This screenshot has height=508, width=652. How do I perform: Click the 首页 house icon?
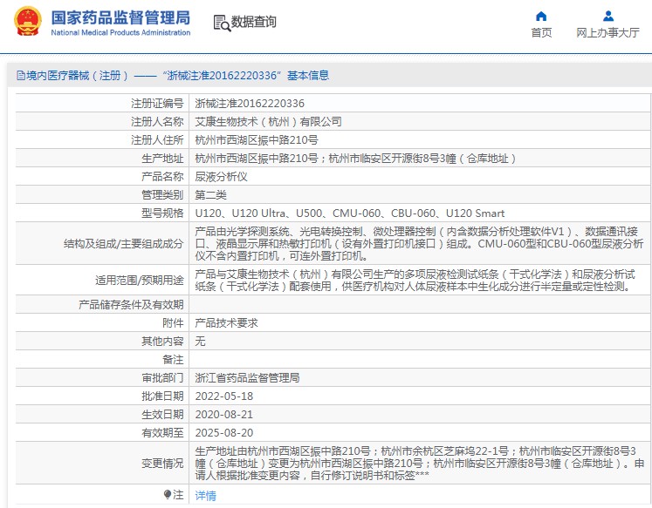541,16
